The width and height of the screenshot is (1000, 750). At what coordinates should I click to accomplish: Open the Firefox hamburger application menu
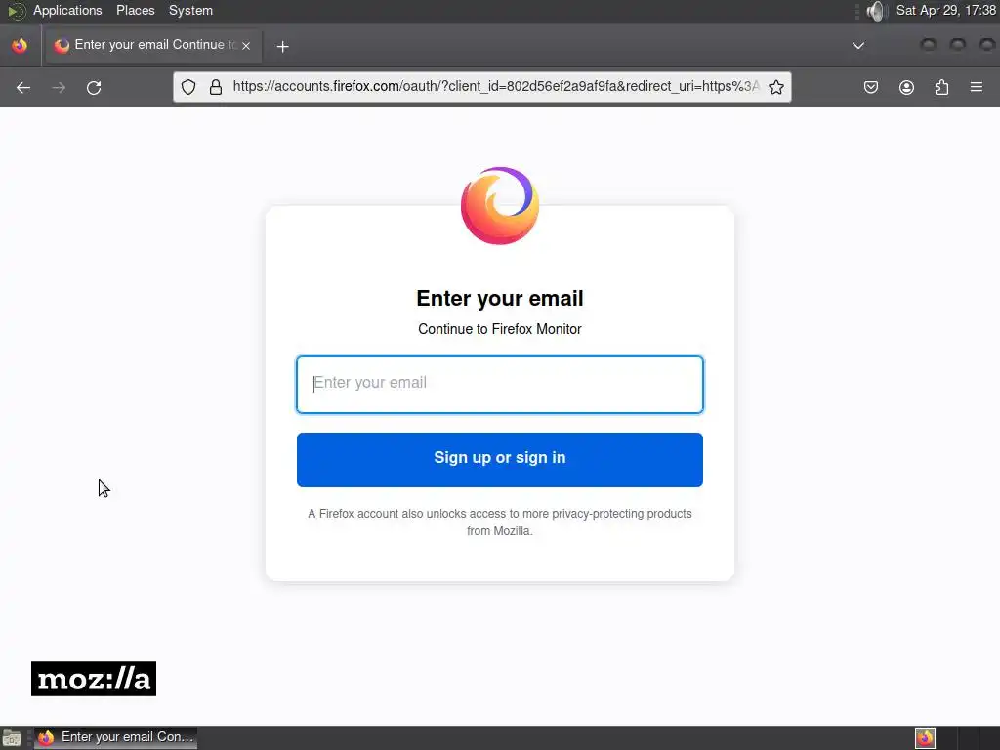[977, 87]
